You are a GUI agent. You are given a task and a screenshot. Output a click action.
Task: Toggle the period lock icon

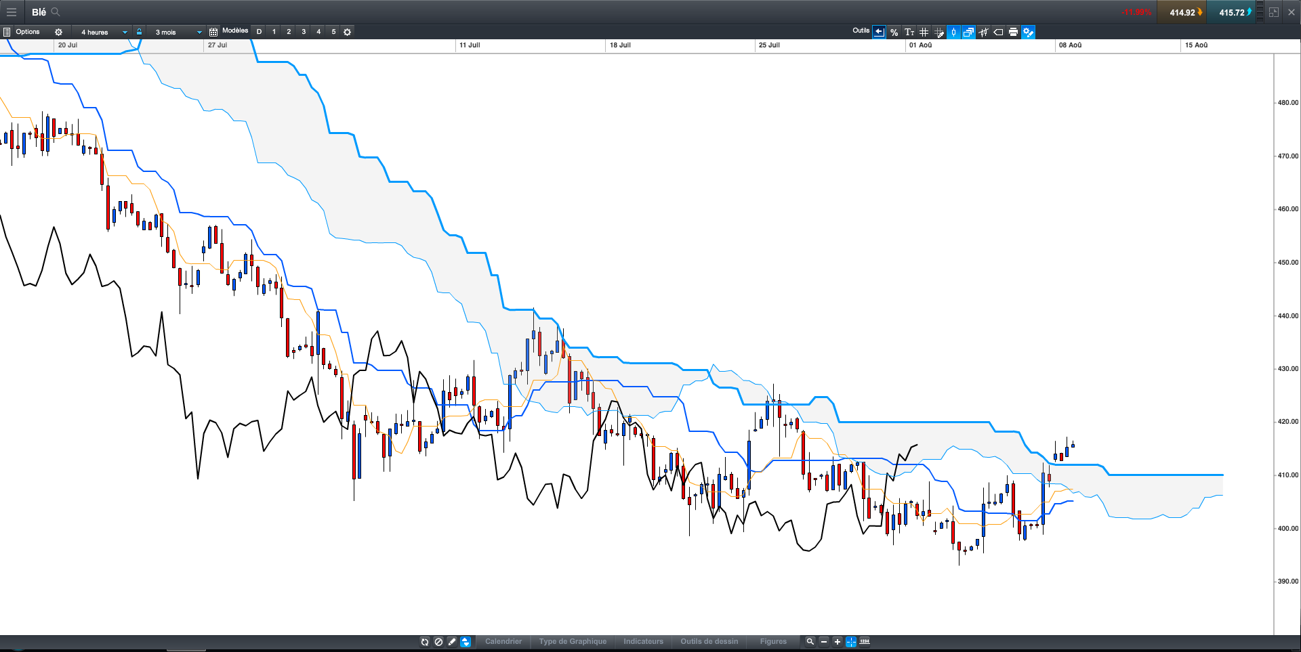(x=139, y=32)
